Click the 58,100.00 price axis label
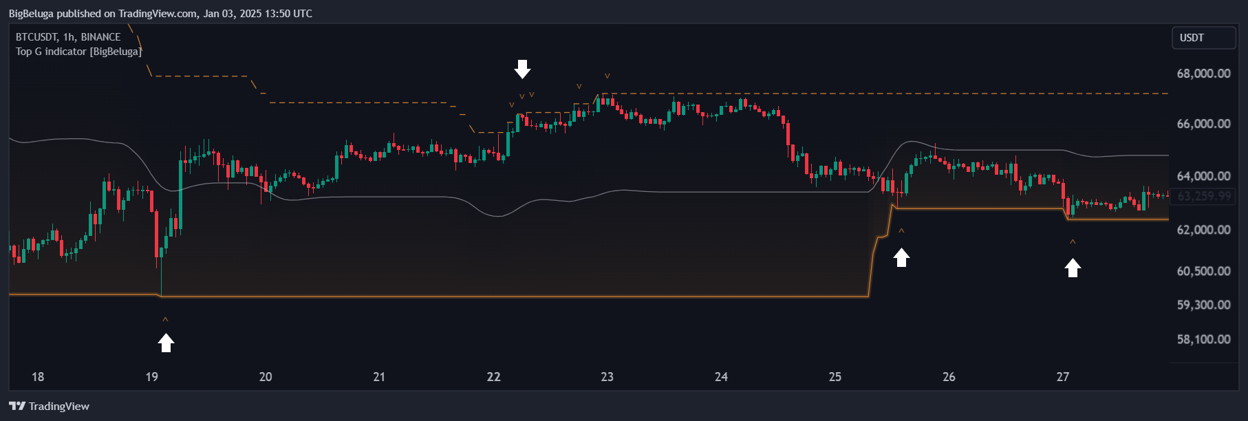The width and height of the screenshot is (1248, 421). coord(1203,339)
